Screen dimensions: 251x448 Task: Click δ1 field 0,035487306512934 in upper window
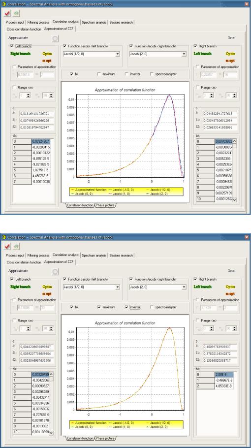[220, 120]
